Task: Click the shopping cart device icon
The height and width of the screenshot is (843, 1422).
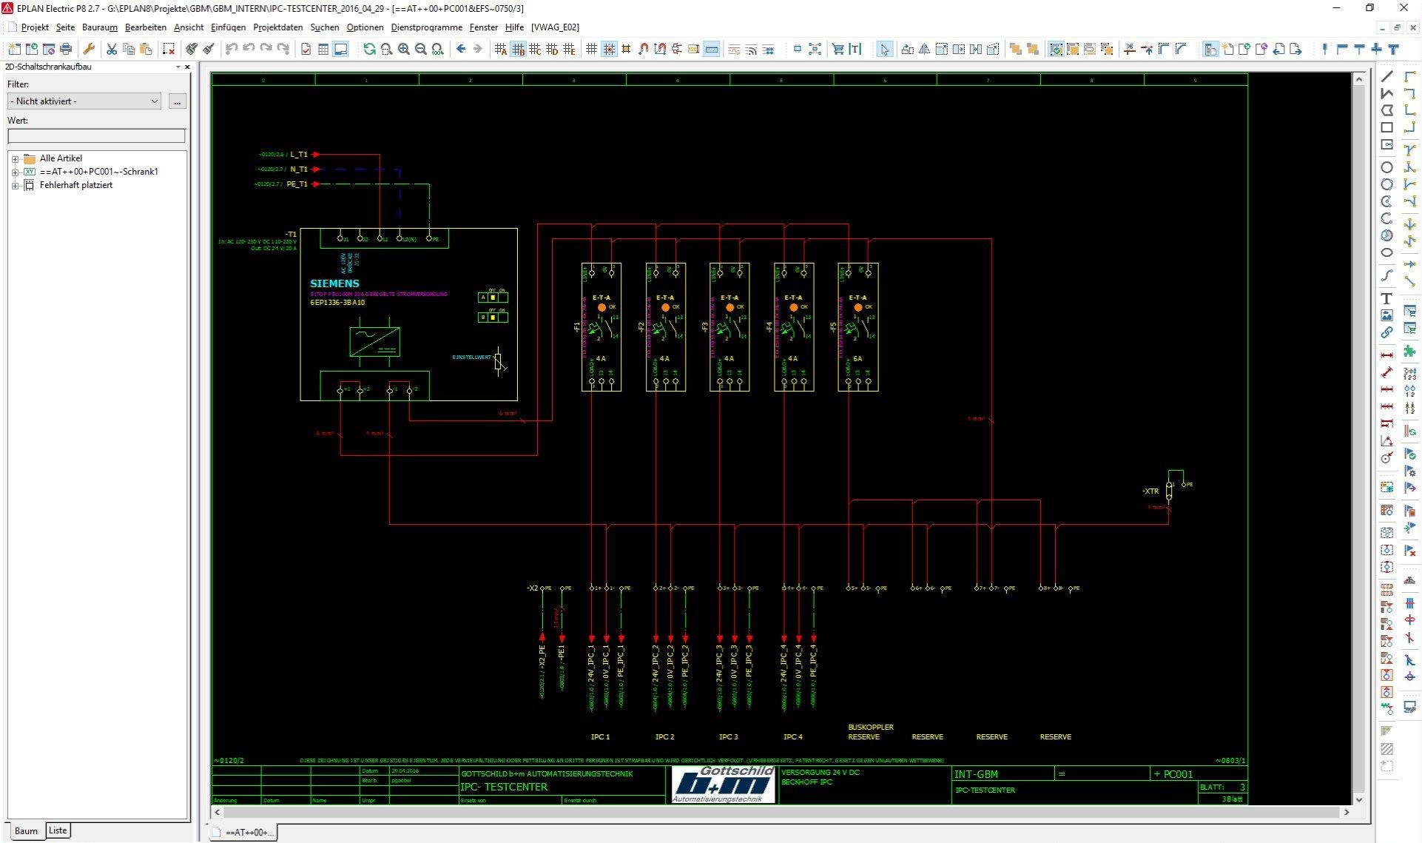Action: pyautogui.click(x=838, y=49)
